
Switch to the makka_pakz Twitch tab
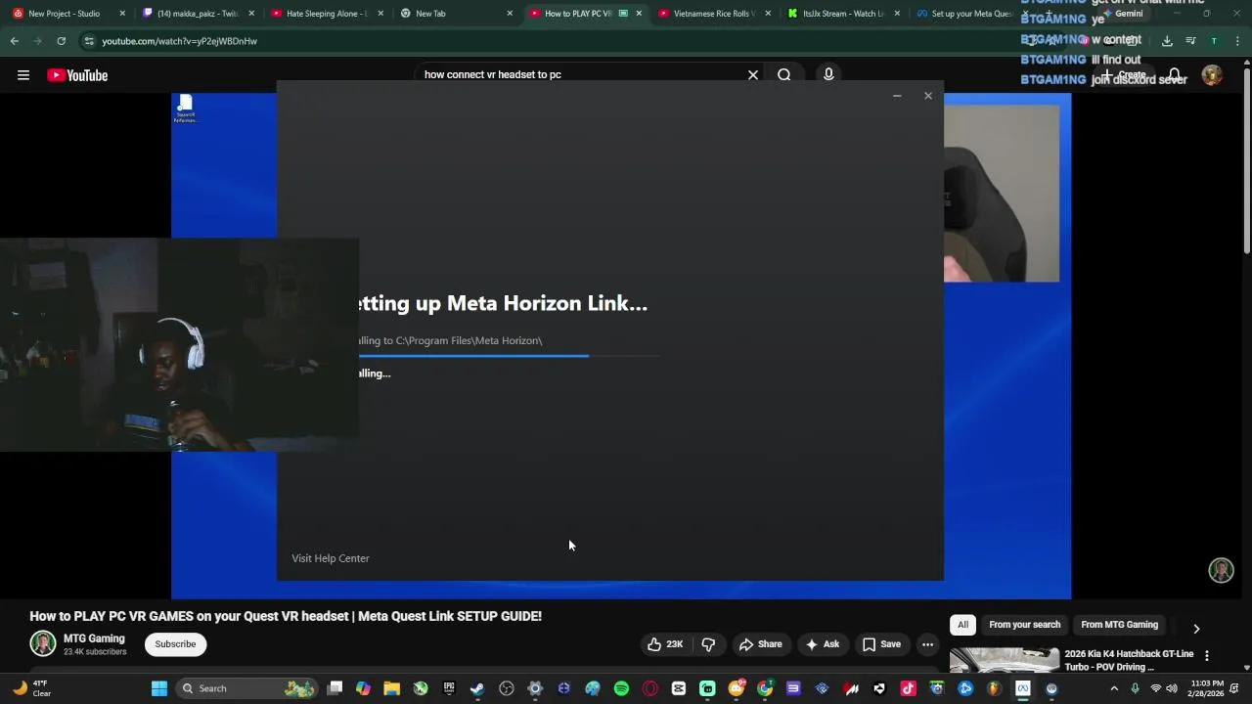coord(199,14)
